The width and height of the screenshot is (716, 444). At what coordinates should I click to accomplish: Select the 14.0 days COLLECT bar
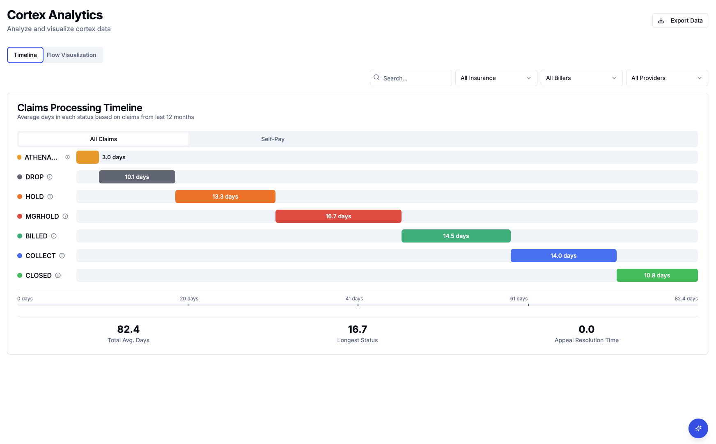pos(564,256)
